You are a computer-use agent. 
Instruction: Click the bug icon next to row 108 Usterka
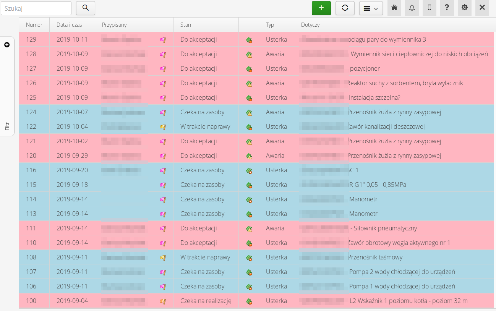(x=249, y=257)
